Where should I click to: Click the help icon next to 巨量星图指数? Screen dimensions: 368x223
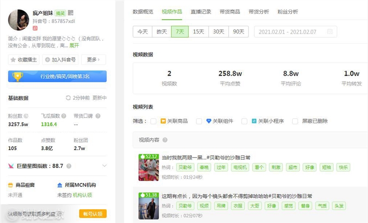pyautogui.click(x=68, y=166)
